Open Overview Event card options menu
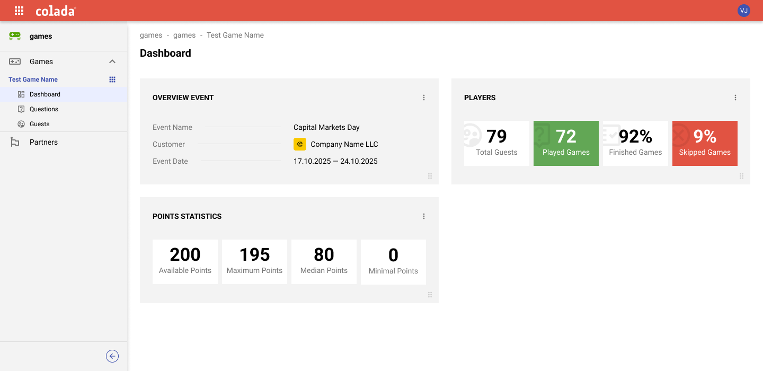 pyautogui.click(x=424, y=98)
